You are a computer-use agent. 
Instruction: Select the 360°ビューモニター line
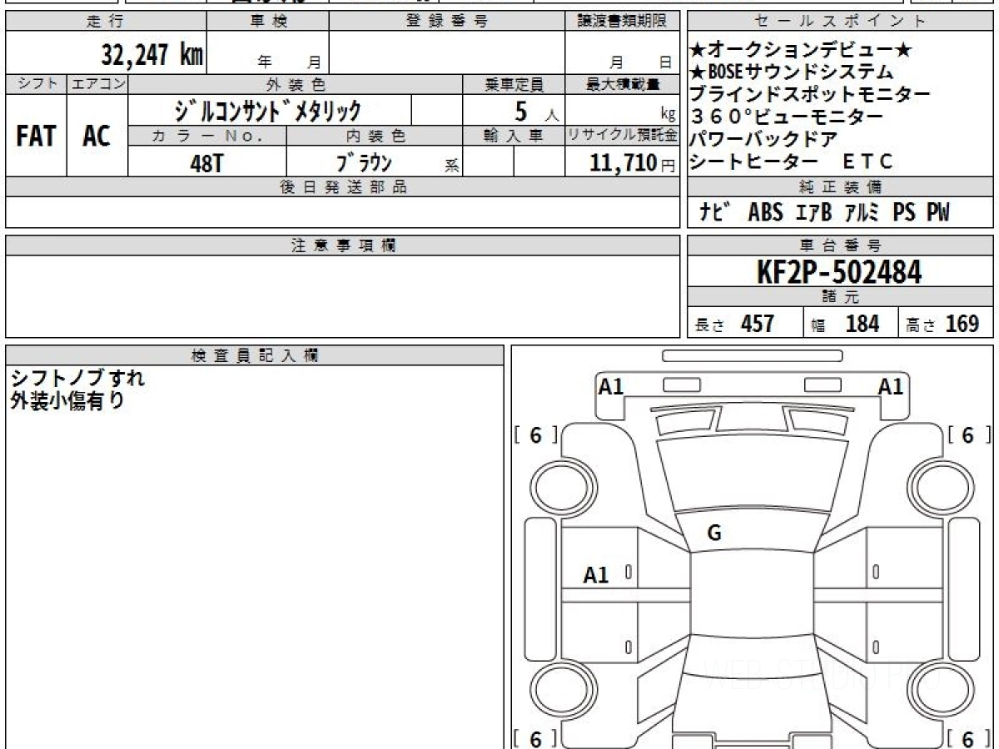[x=787, y=117]
